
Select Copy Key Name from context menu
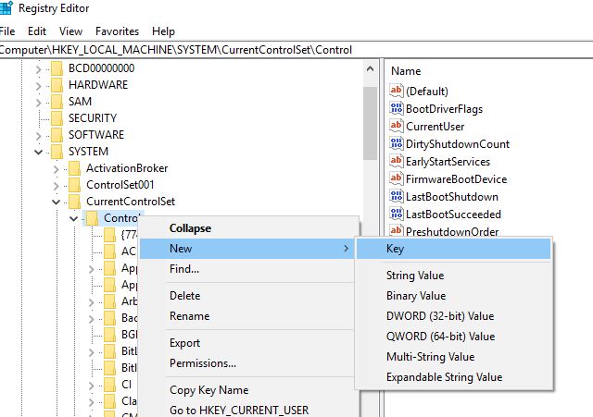(208, 390)
